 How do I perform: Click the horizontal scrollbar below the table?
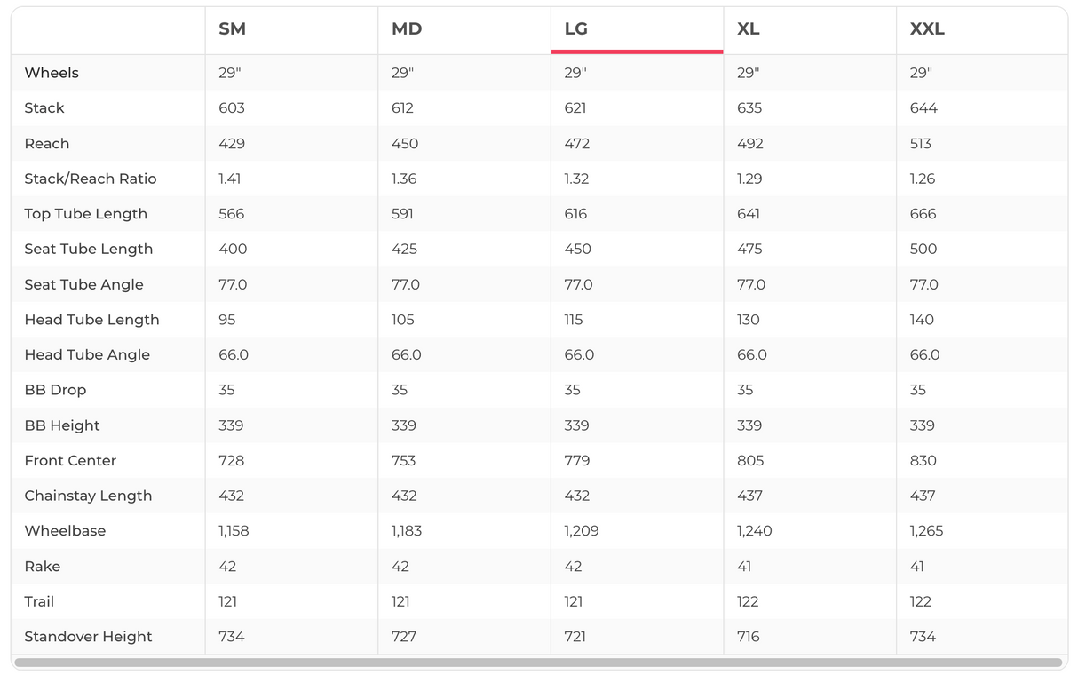(538, 663)
